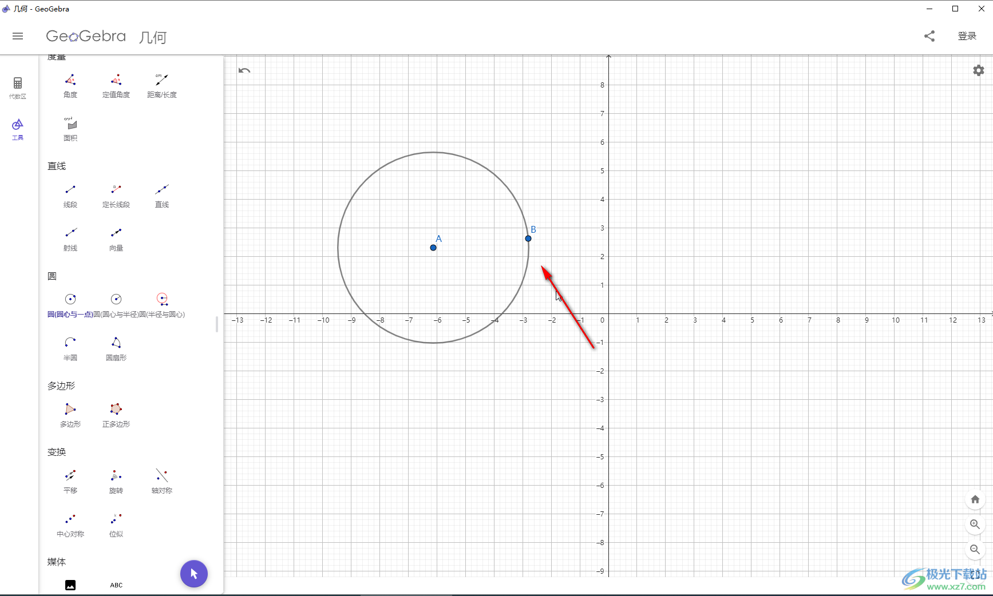
Task: Switch to the Tools (工具) tab
Action: pos(18,129)
